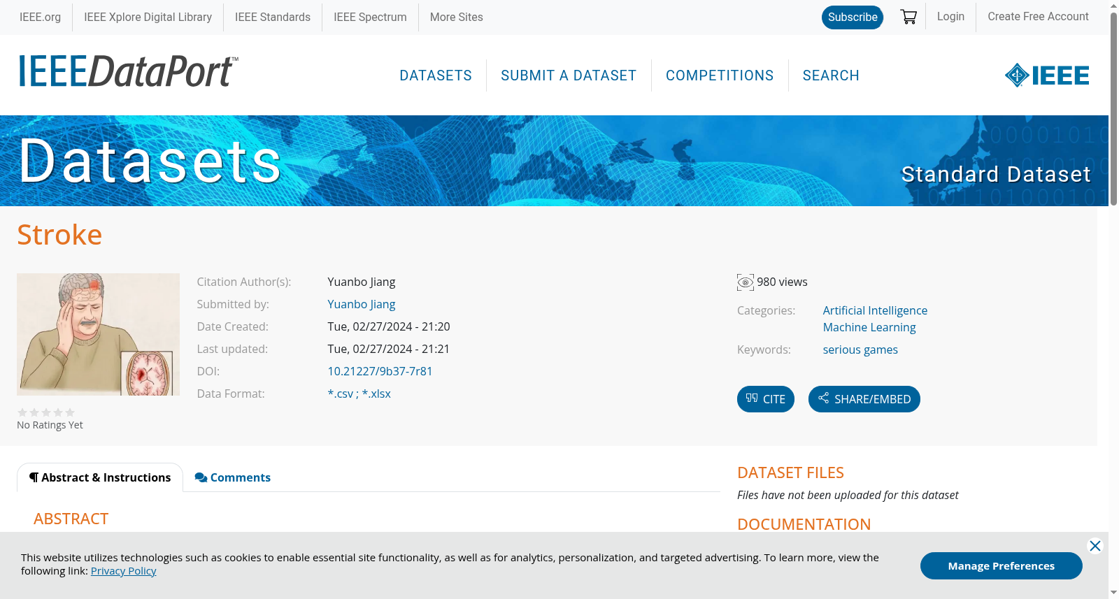Click the '980 views' count text
Image resolution: width=1119 pixels, height=599 pixels.
(x=782, y=282)
